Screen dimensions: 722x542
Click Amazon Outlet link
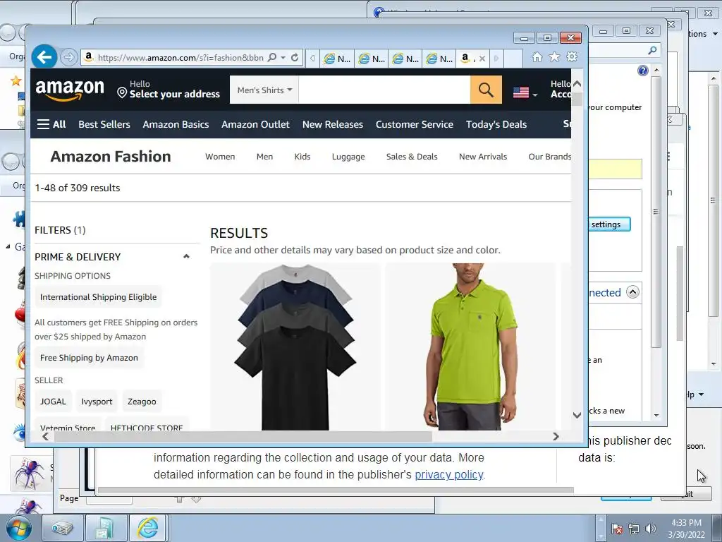pos(255,124)
